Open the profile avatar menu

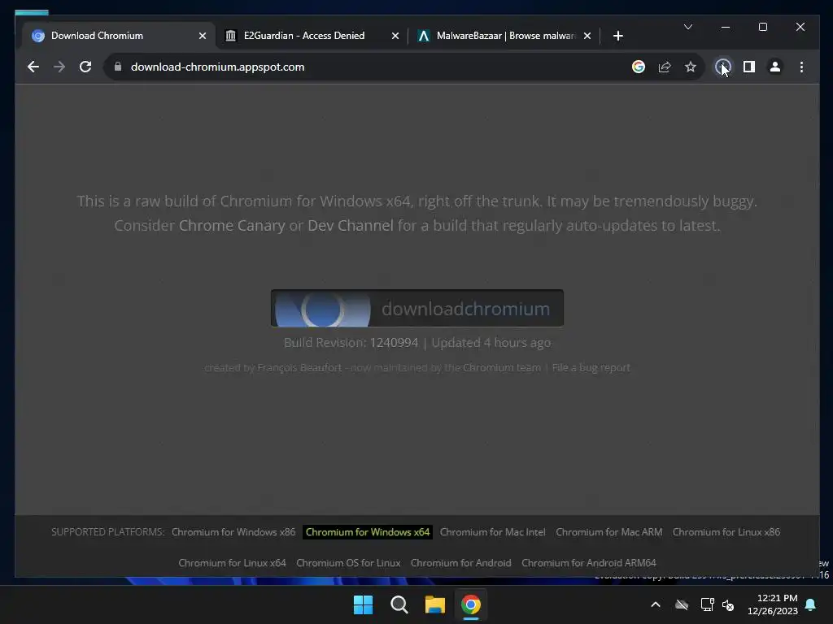click(x=775, y=67)
